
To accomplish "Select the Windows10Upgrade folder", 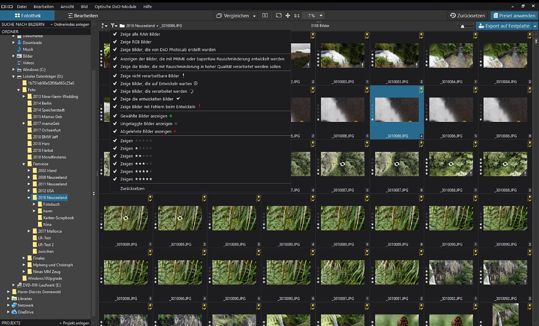I will point(45,278).
